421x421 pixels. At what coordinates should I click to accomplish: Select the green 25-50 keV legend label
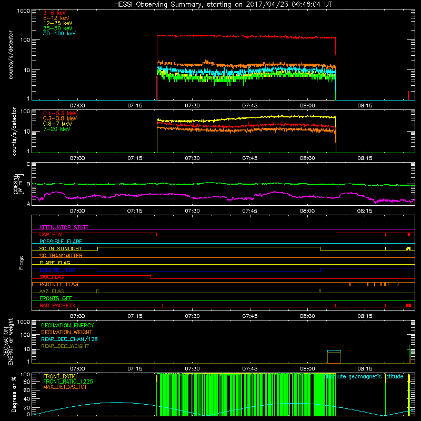pos(58,28)
